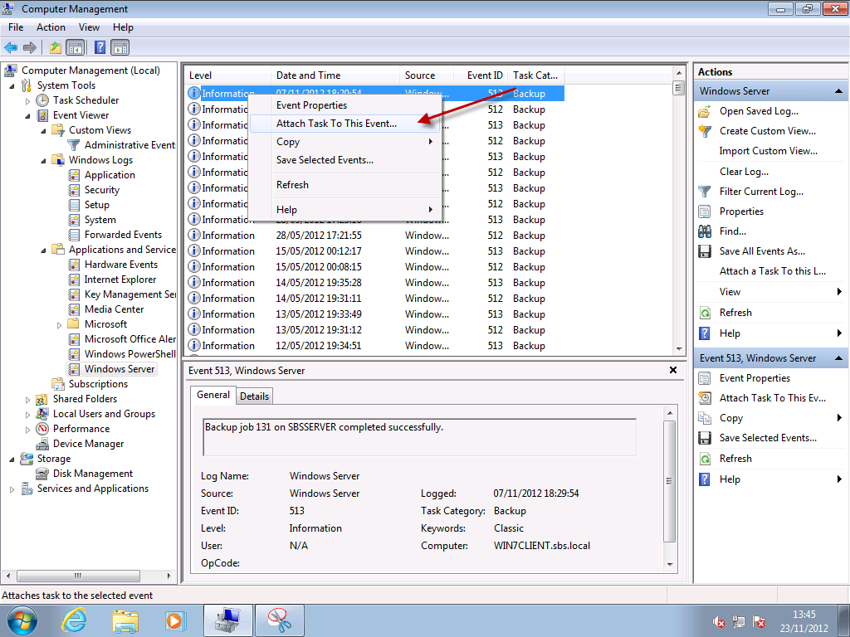
Task: Click the Snipping Tool taskbar icon
Action: [278, 620]
